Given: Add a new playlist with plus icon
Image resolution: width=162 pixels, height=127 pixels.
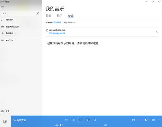Looking at the screenshot, I should [39, 40].
